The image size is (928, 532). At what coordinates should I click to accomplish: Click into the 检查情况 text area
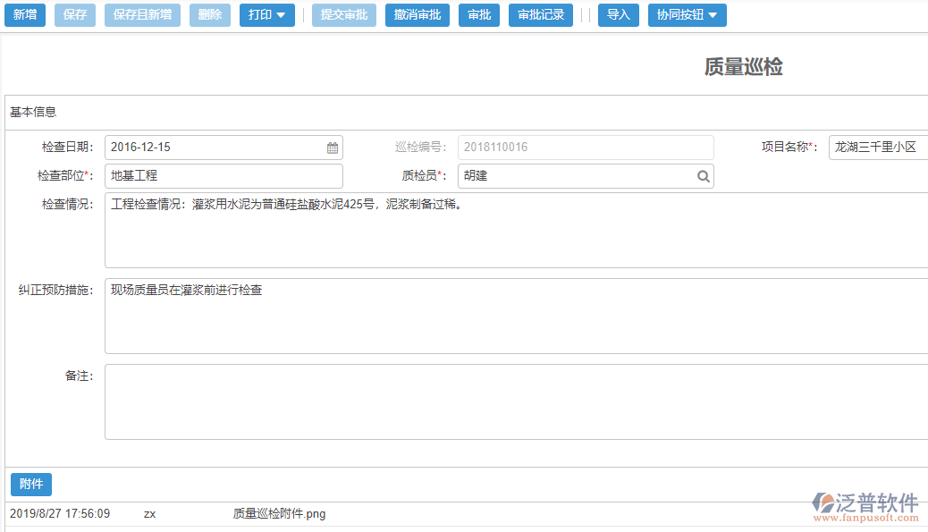coord(515,231)
